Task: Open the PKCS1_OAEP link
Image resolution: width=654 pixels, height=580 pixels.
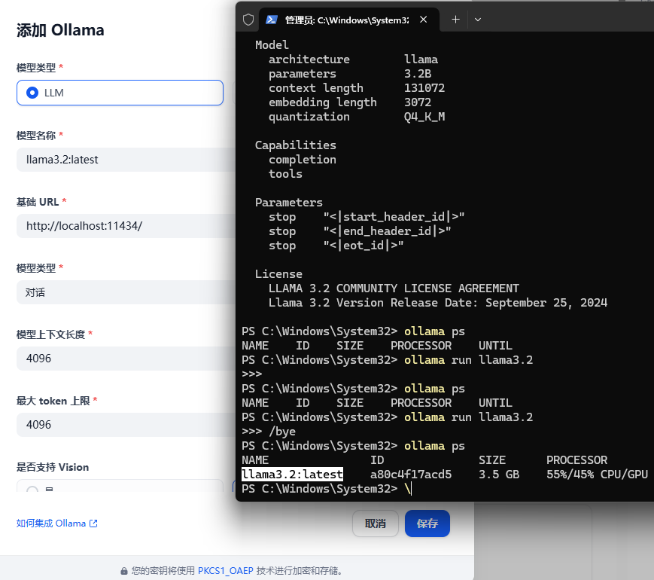Action: 225,571
